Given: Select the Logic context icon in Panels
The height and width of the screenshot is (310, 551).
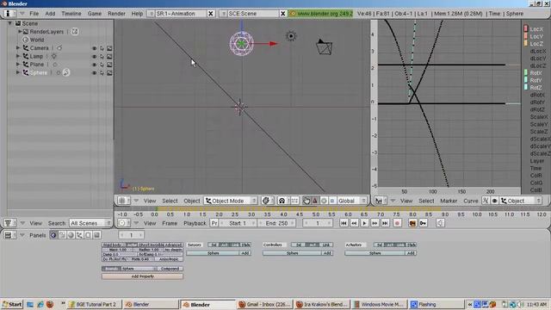Looking at the screenshot, I should [53, 235].
